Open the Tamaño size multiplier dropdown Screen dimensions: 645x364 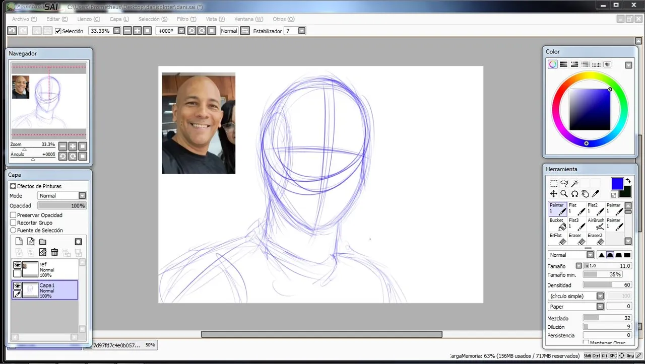pyautogui.click(x=579, y=266)
